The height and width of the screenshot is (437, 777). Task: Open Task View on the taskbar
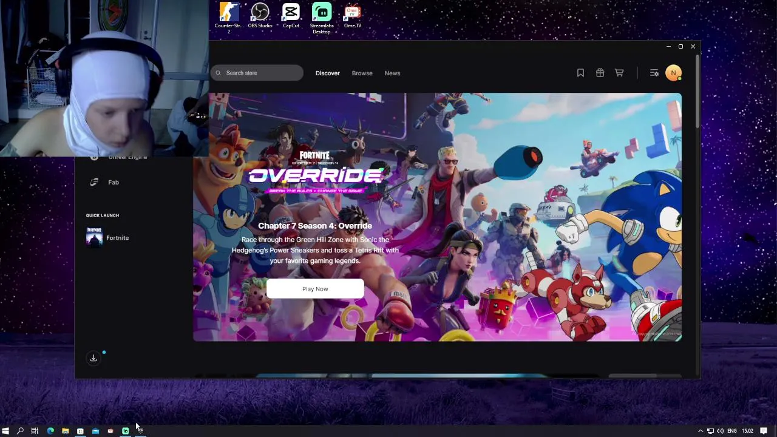pyautogui.click(x=35, y=431)
